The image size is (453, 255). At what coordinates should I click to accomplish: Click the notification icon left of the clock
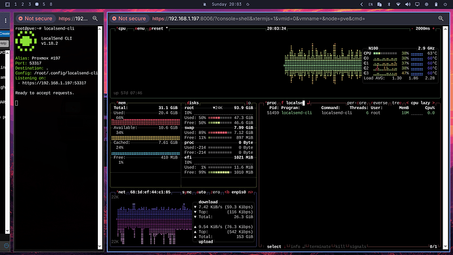pyautogui.click(x=205, y=5)
